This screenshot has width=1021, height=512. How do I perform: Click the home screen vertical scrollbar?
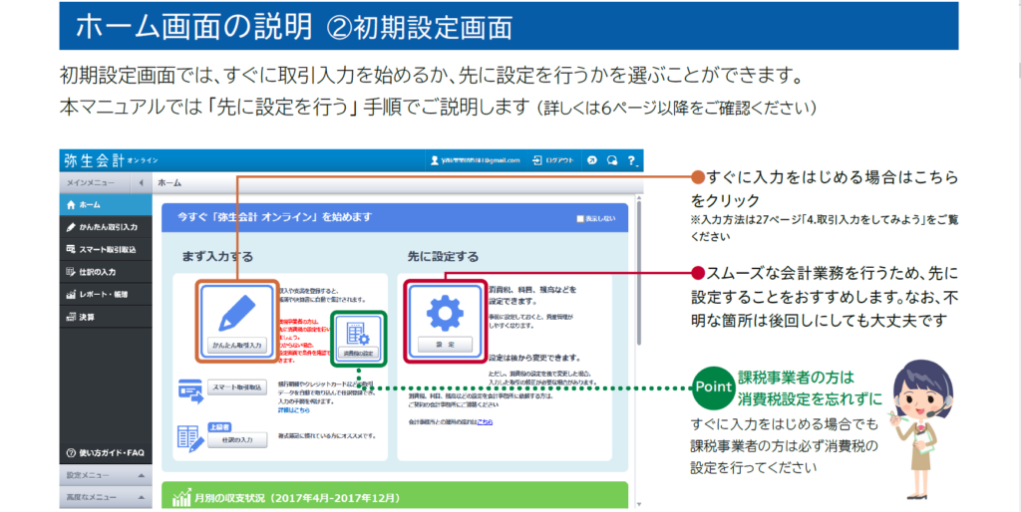pyautogui.click(x=639, y=273)
